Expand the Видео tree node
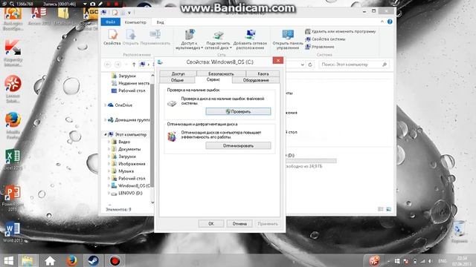Viewport: 476px width, 267px height. click(x=109, y=142)
